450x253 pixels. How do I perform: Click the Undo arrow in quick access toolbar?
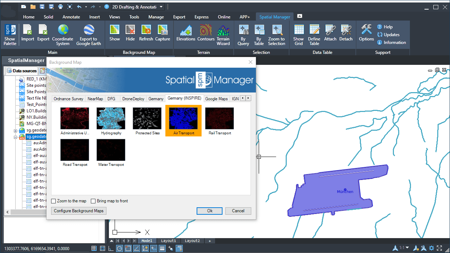click(79, 7)
